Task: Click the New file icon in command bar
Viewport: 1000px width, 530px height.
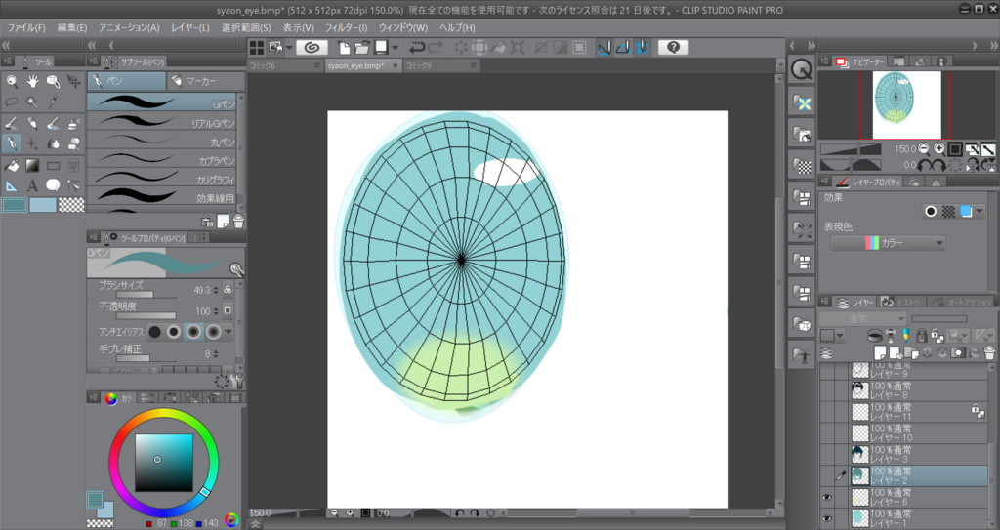Action: 344,47
